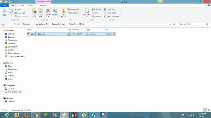This screenshot has height=118, width=211.
Task: Open Properties from the ribbon
Action: coord(87,13)
